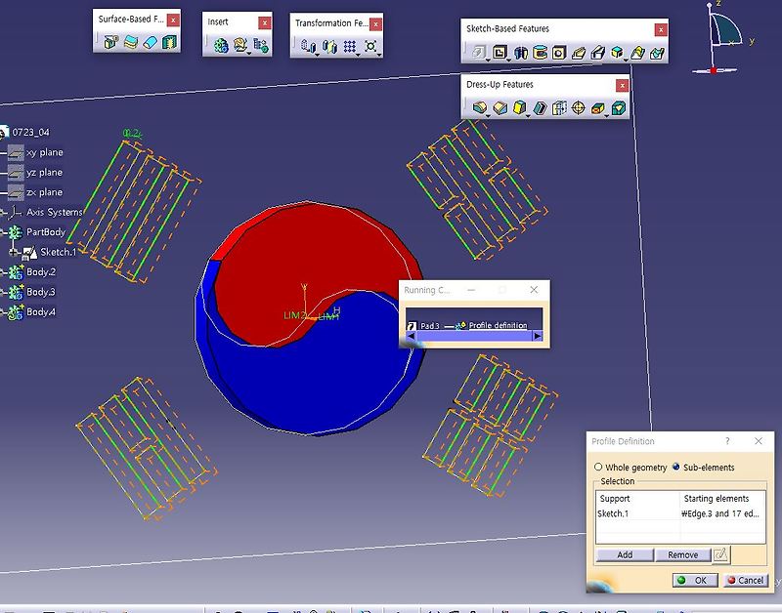This screenshot has width=782, height=613.
Task: Select the Whole geometry radio button
Action: (x=599, y=468)
